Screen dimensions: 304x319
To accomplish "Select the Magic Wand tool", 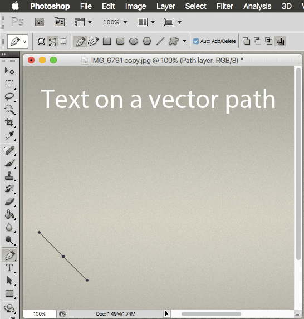I will [x=9, y=110].
